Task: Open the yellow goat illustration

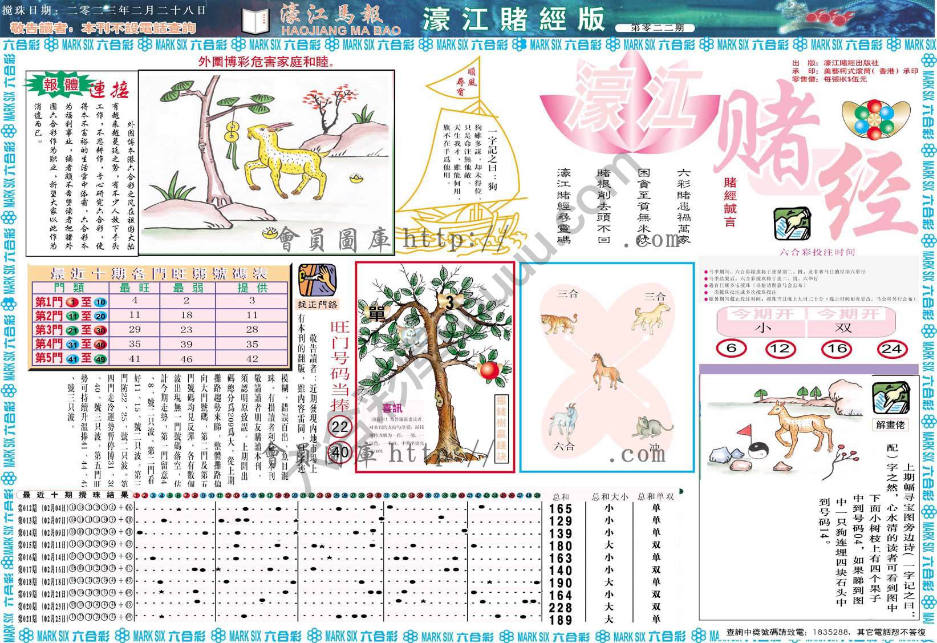Action: [266, 161]
